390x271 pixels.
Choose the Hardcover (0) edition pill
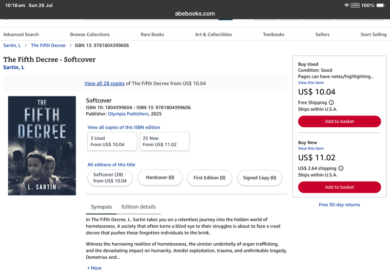pos(160,177)
